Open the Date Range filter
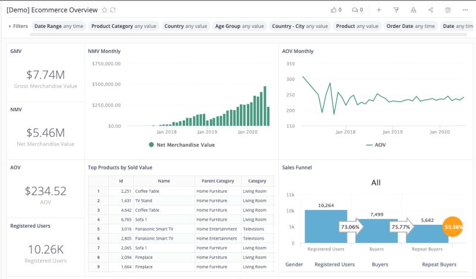The height and width of the screenshot is (279, 476). click(x=58, y=26)
